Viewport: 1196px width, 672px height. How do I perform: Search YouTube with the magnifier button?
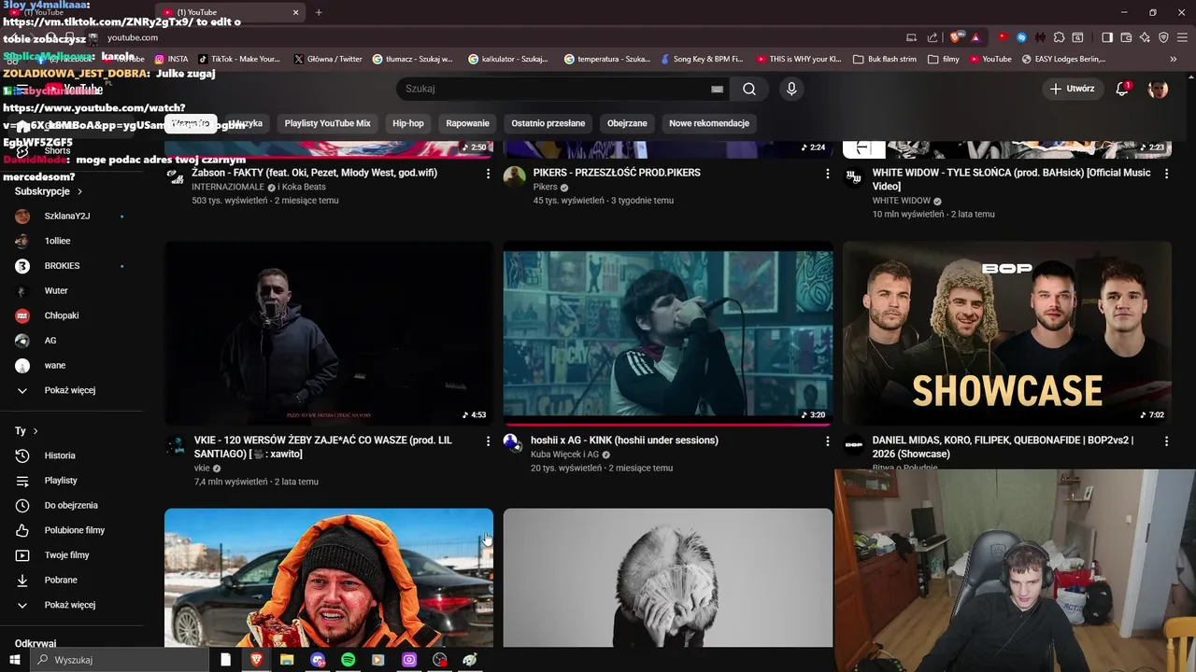(x=749, y=89)
